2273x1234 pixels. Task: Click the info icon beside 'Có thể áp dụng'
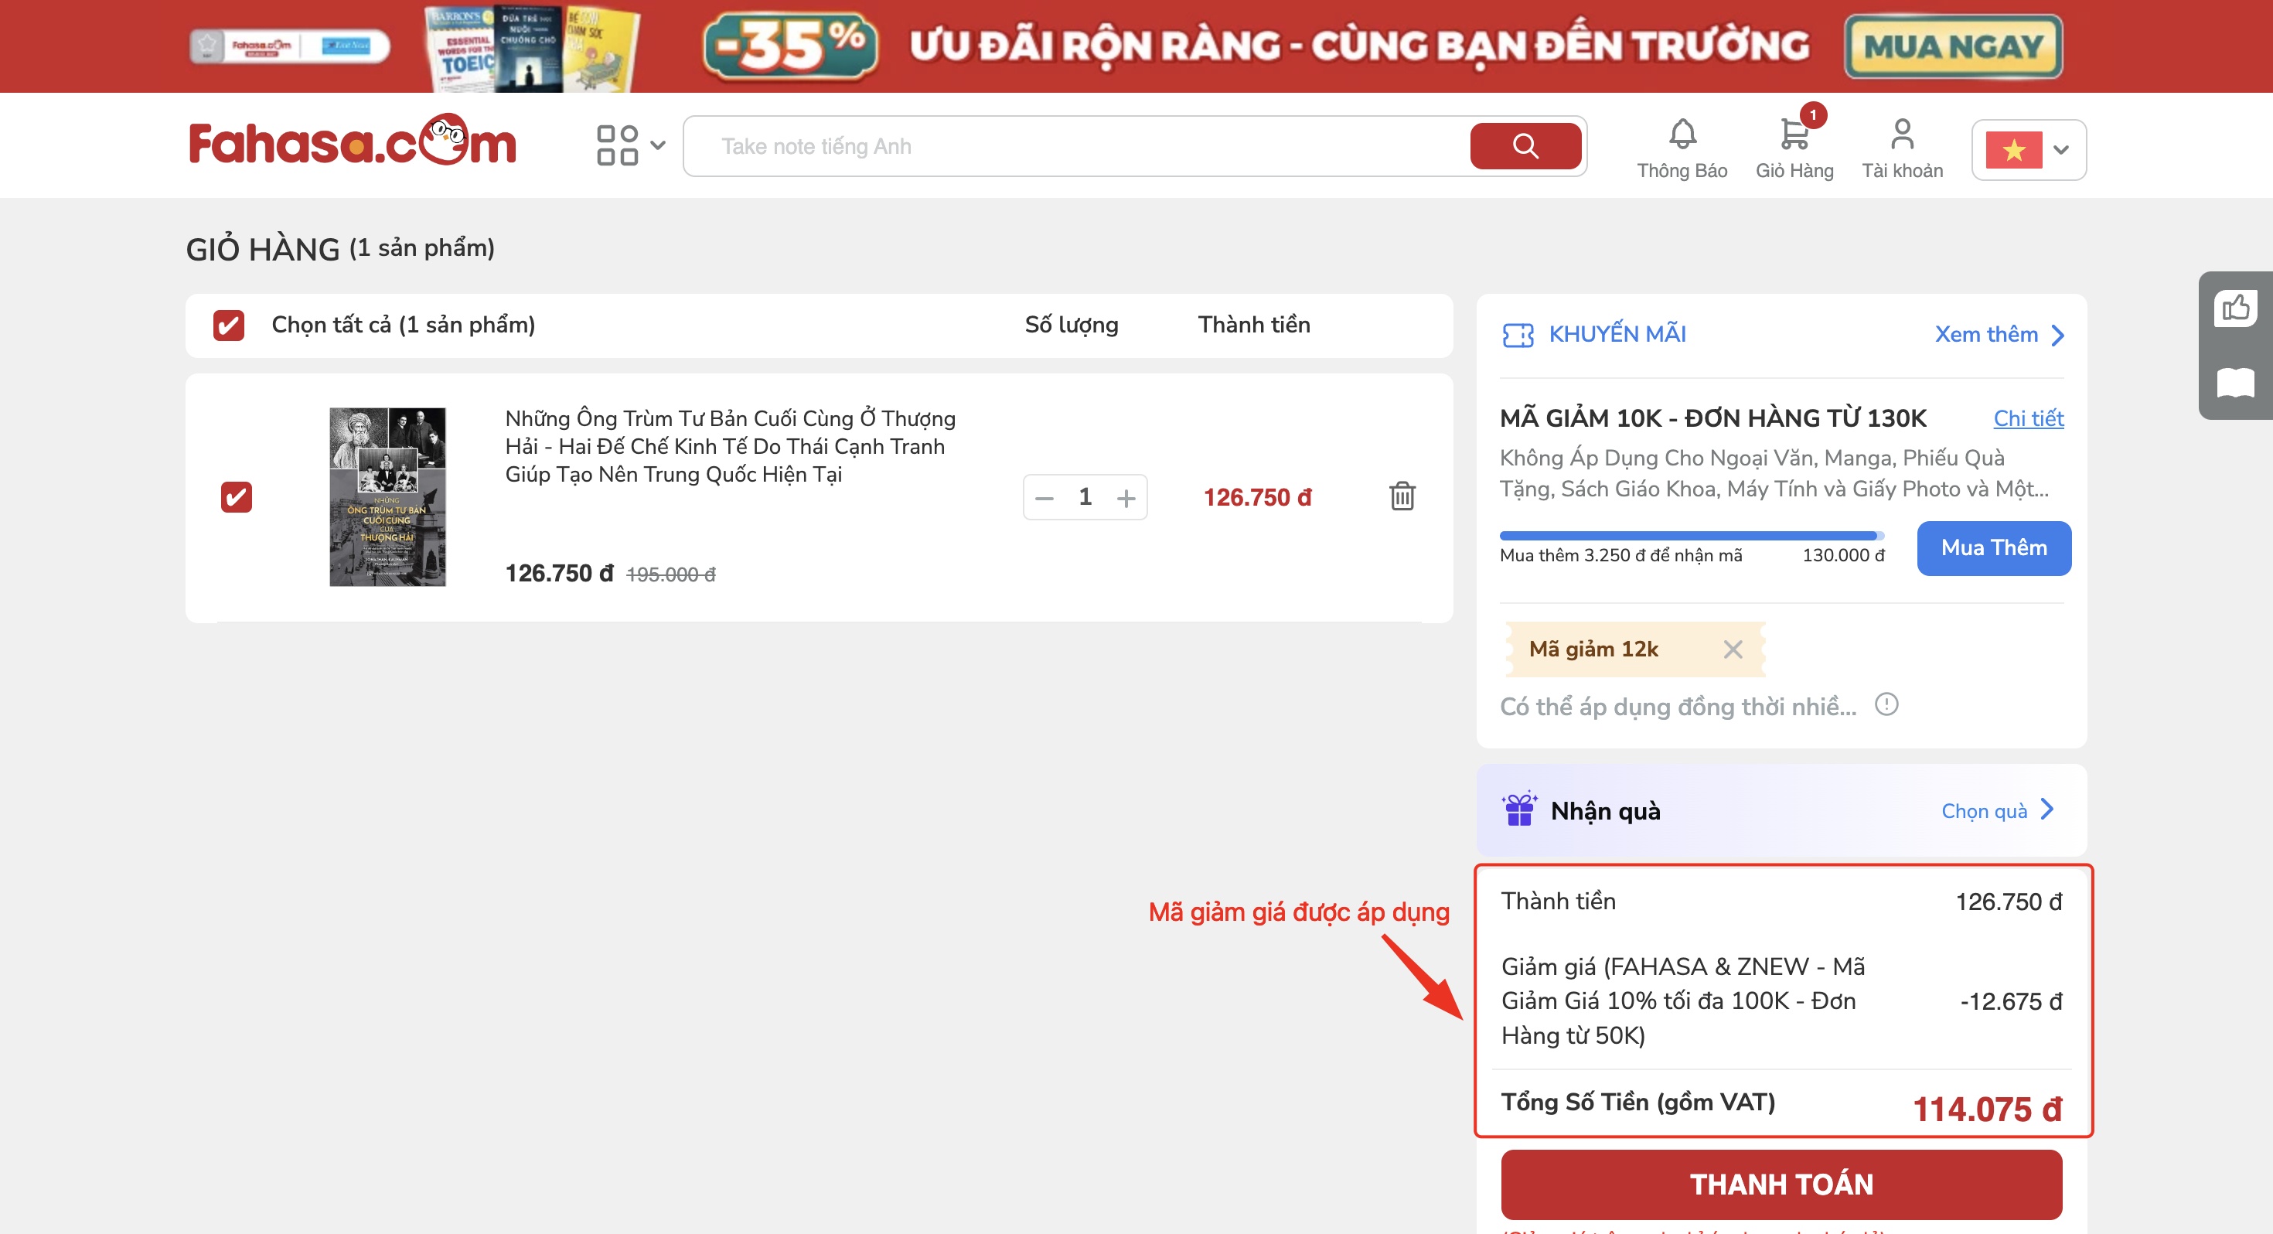click(x=1886, y=704)
